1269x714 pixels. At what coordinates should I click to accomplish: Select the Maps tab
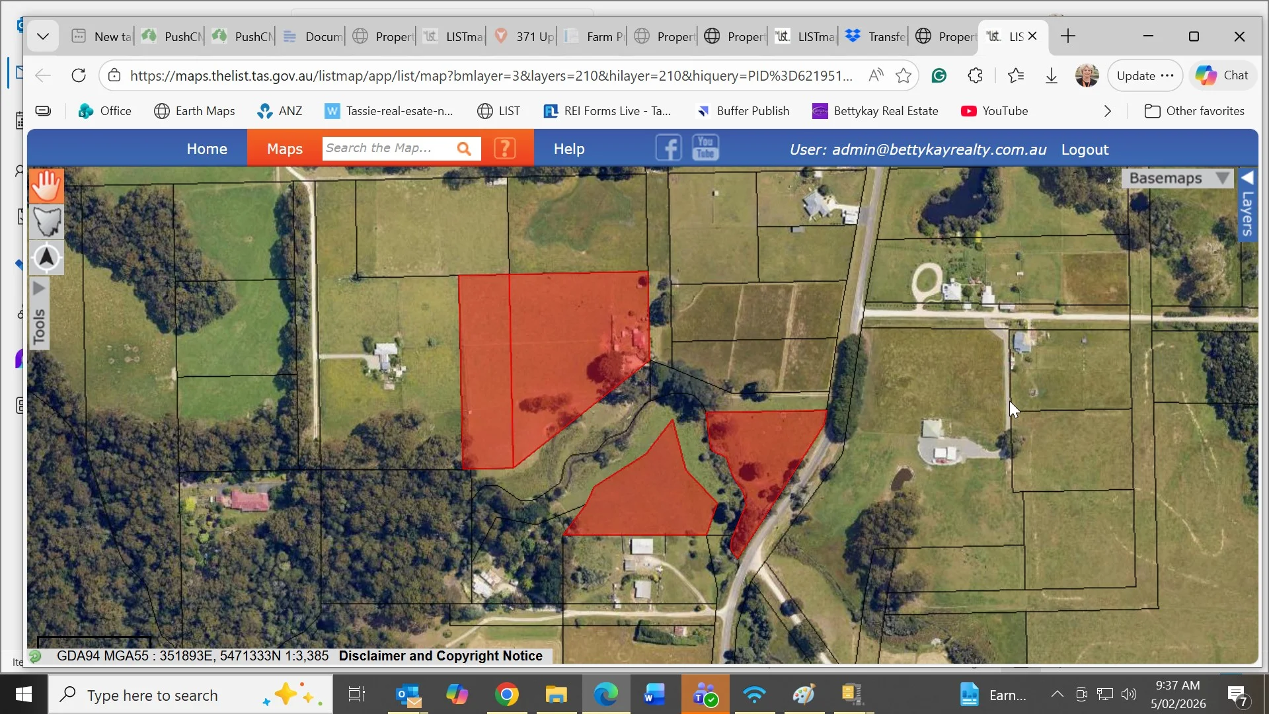284,148
